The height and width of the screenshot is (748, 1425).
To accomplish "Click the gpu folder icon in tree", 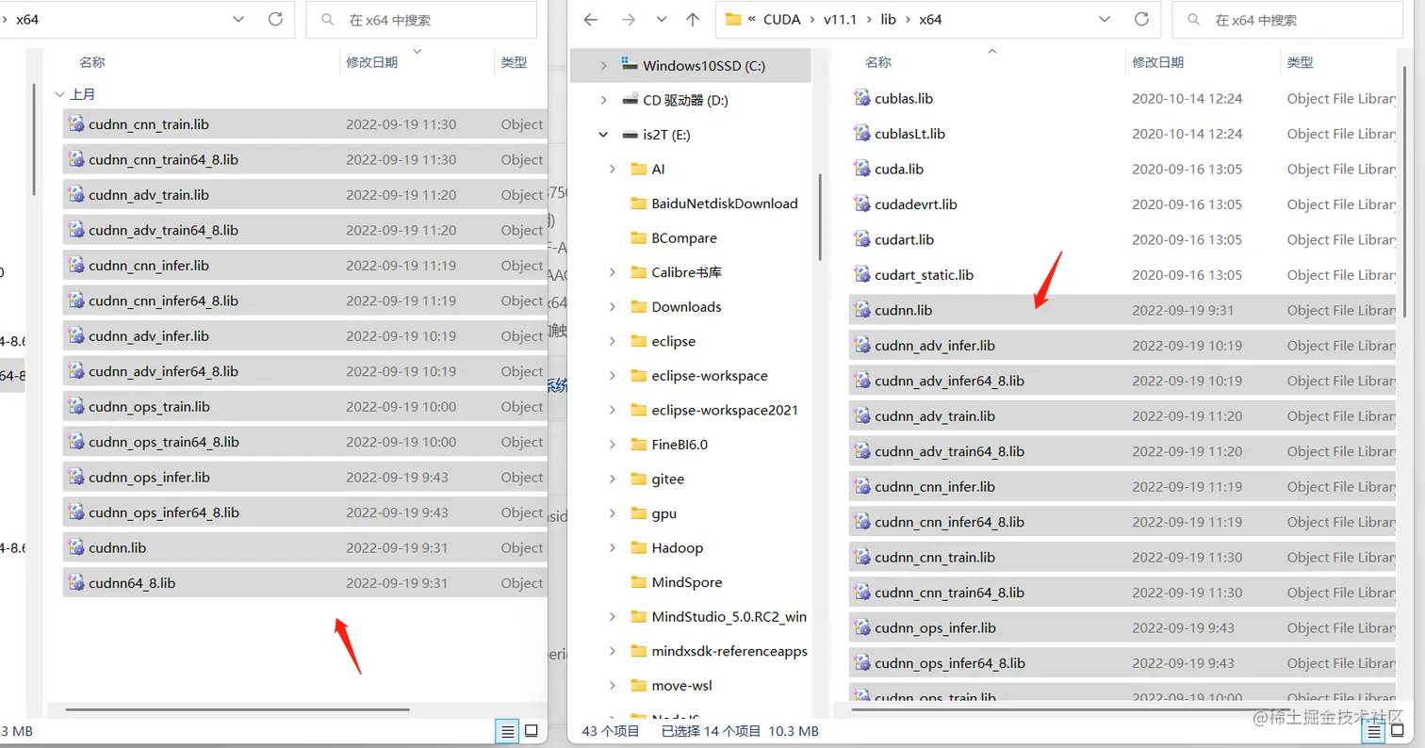I will (x=638, y=513).
